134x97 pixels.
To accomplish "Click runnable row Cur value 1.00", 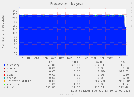I will pos(52,84).
